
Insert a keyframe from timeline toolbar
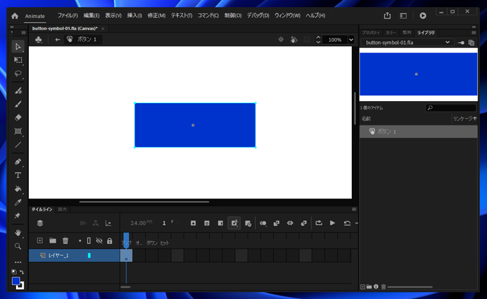[x=193, y=223]
